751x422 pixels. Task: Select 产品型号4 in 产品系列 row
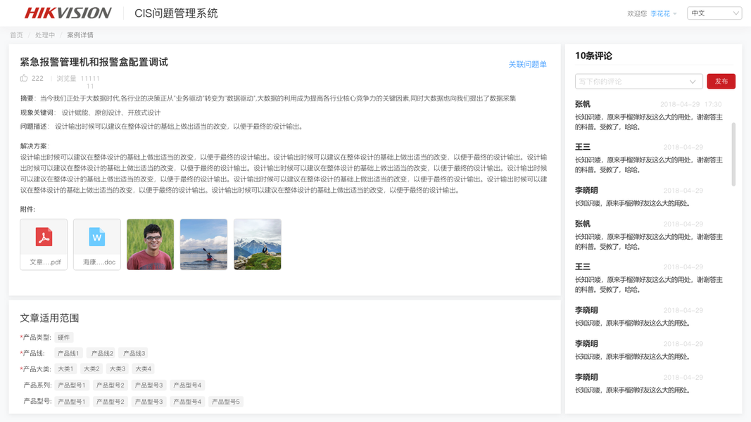(x=187, y=385)
